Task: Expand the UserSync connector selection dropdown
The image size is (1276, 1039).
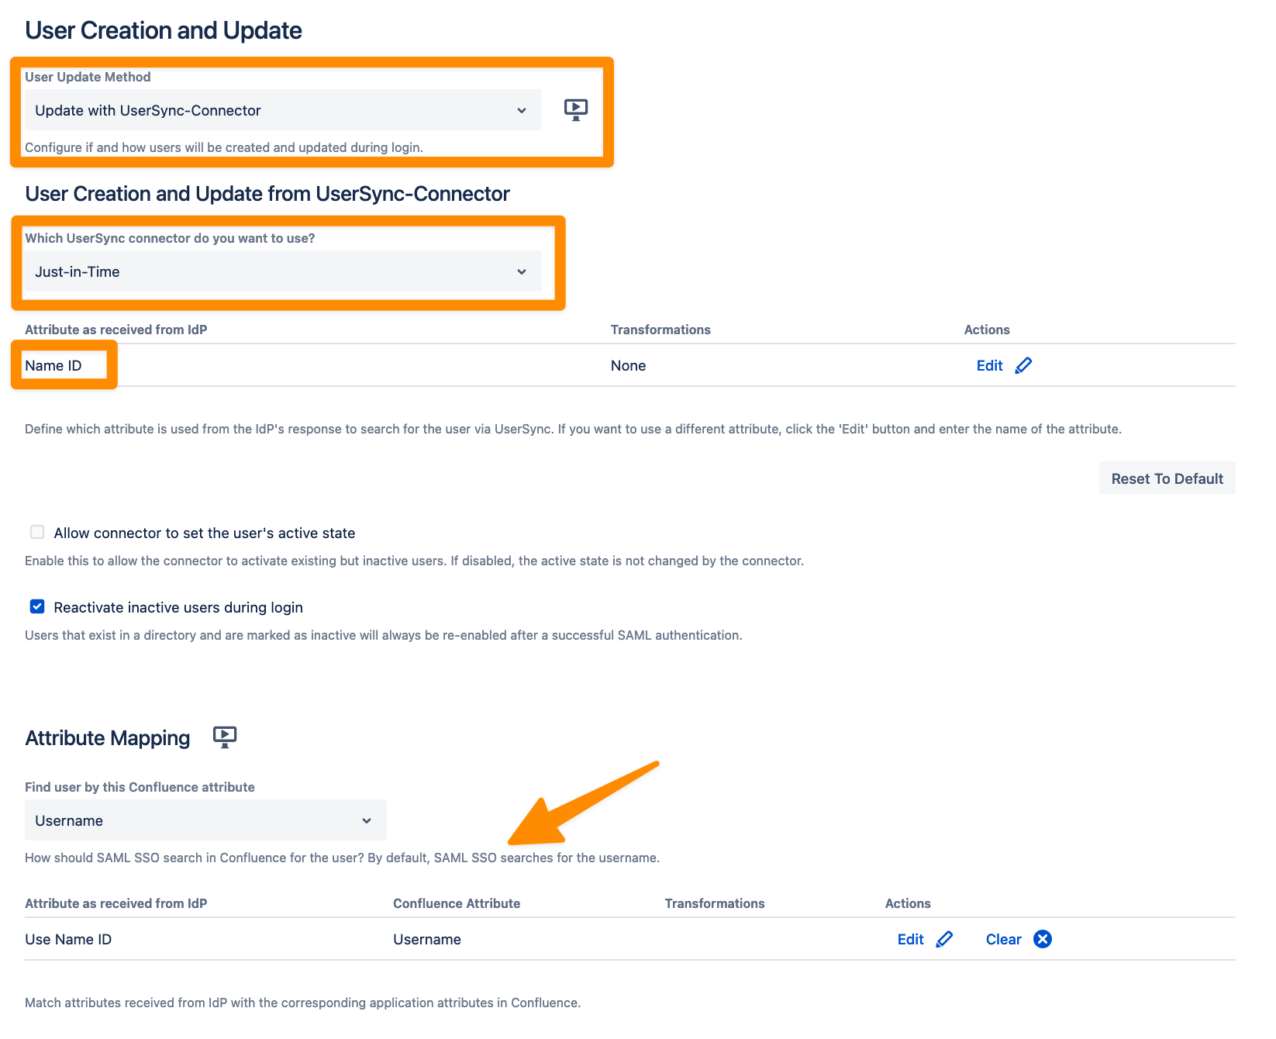Action: click(x=282, y=271)
